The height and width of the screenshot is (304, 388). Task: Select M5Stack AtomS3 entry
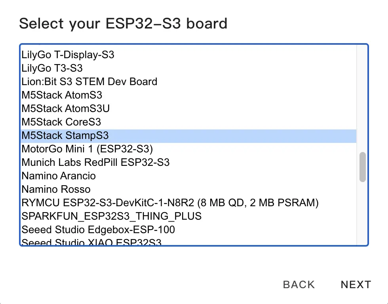point(62,95)
